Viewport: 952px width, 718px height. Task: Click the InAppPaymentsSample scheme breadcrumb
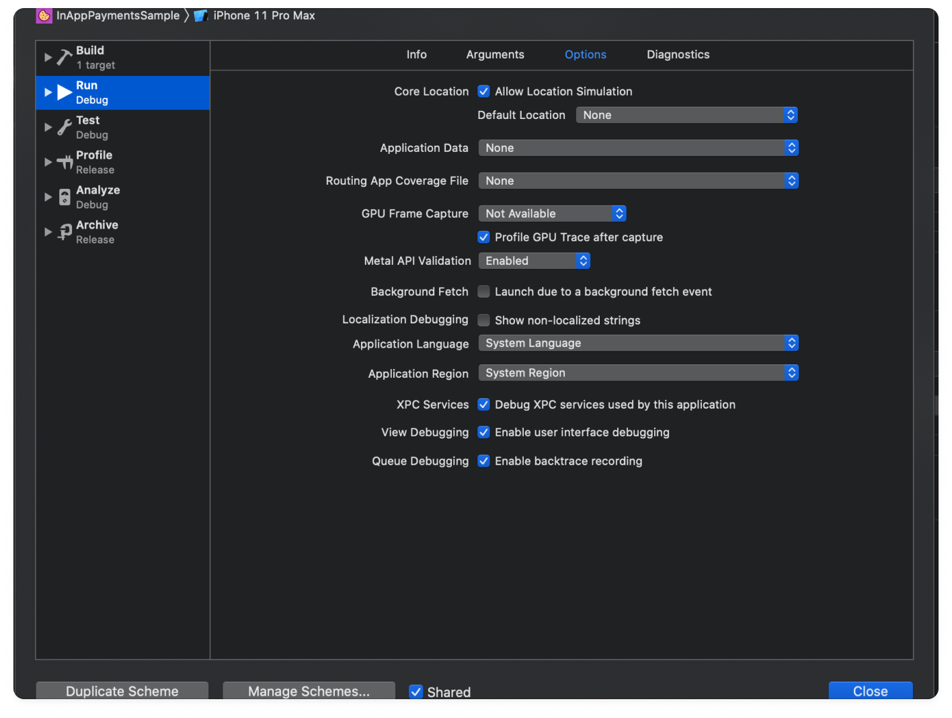point(118,15)
